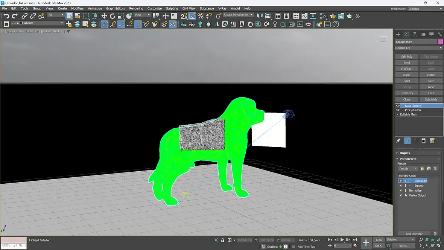
Task: Open key Filters button
Action: coord(403,246)
